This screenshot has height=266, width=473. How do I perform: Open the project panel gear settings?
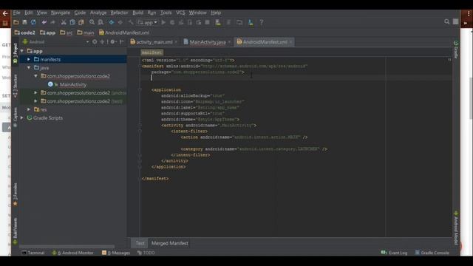point(113,42)
